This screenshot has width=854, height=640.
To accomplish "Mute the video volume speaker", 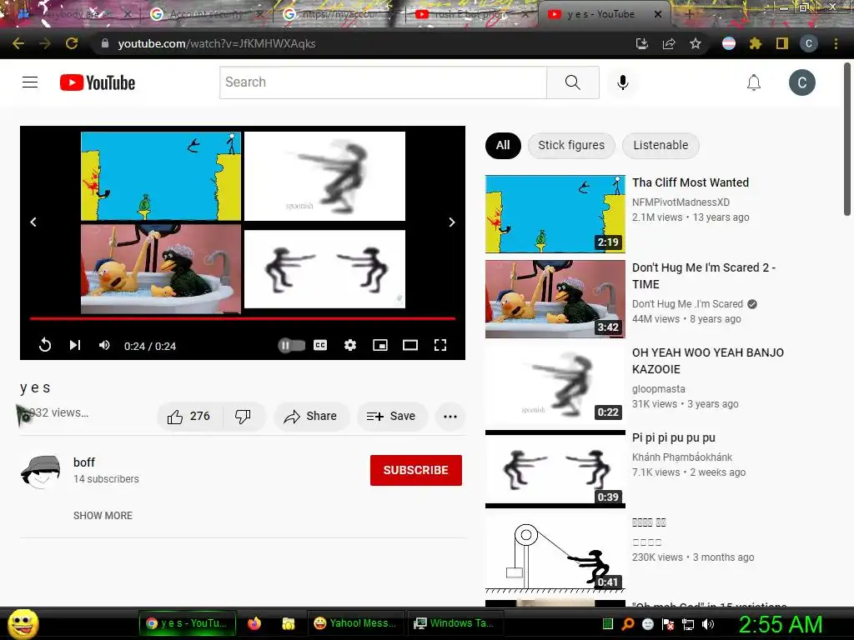I will 104,345.
